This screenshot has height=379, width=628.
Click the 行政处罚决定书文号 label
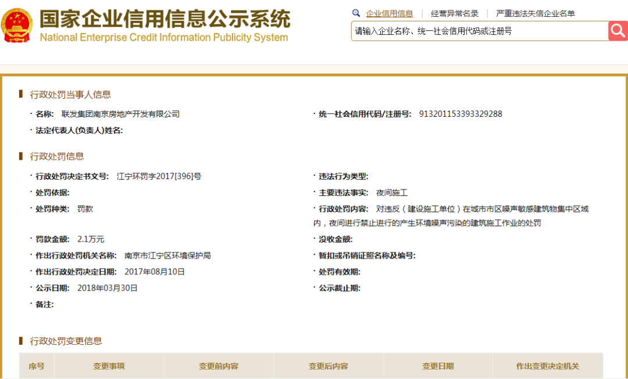click(72, 176)
